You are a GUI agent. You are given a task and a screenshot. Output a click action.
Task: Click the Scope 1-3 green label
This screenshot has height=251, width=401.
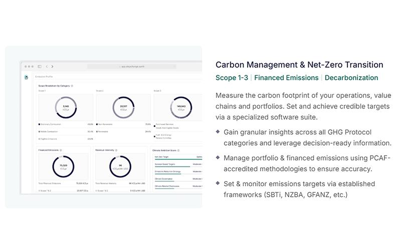(232, 78)
